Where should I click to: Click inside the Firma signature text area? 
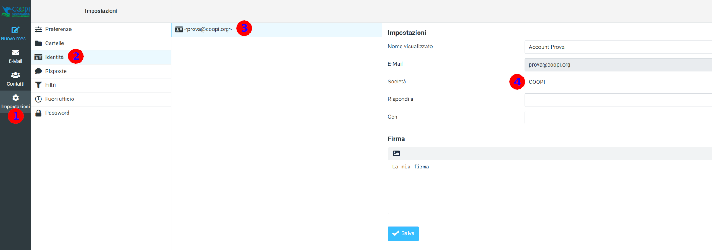pyautogui.click(x=549, y=187)
